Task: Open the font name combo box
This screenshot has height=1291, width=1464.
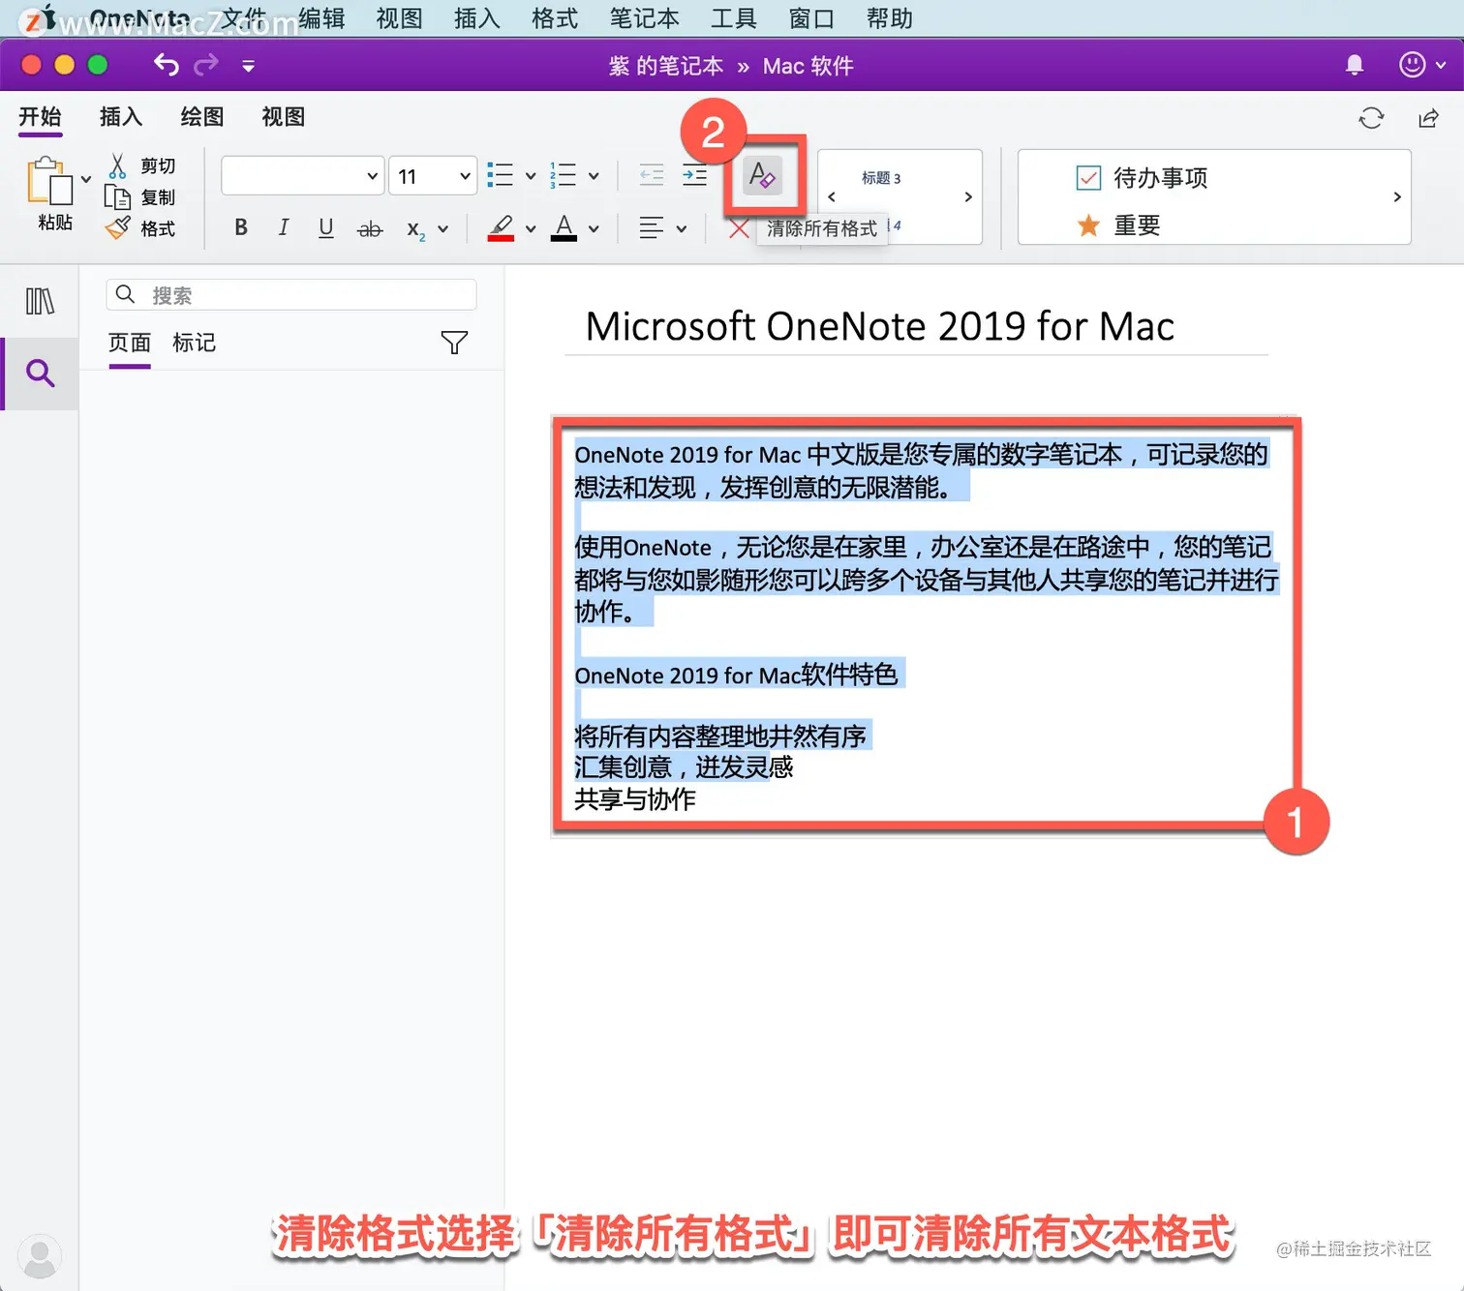Action: pyautogui.click(x=303, y=176)
